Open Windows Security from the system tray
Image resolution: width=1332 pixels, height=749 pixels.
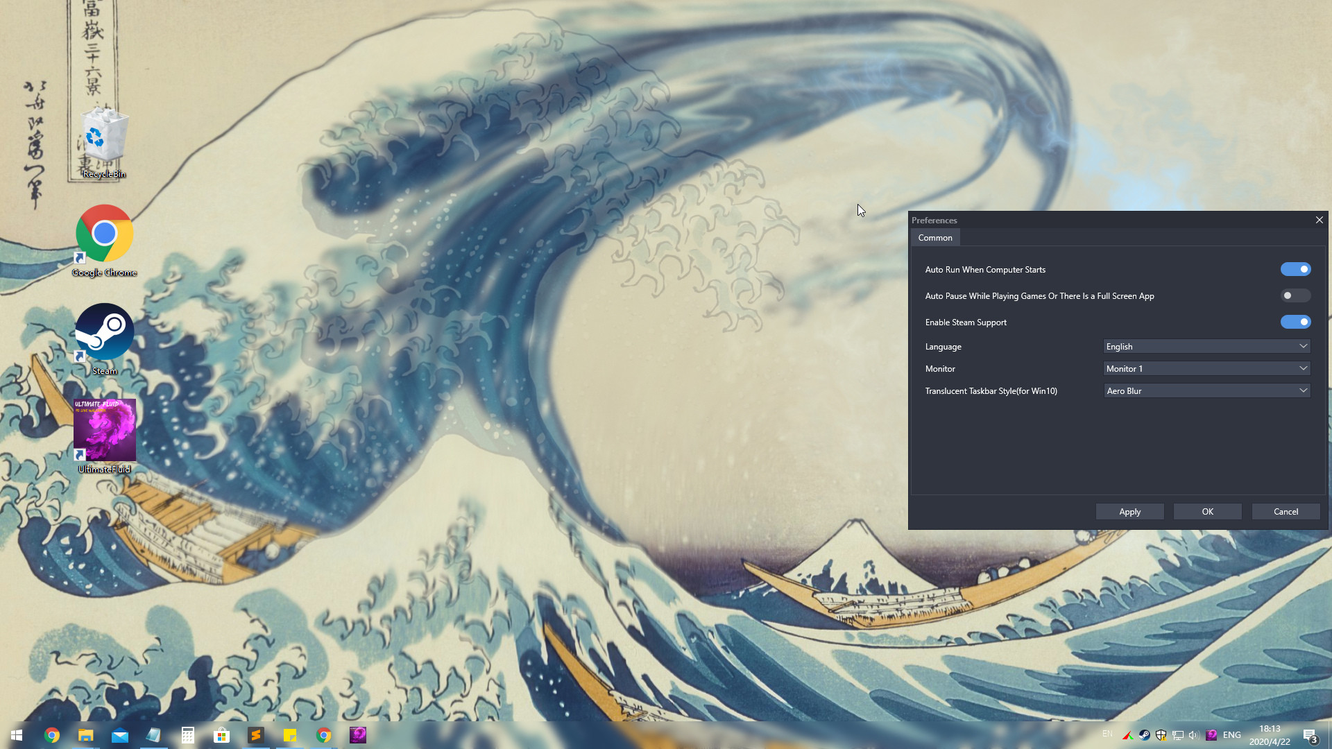click(1161, 734)
